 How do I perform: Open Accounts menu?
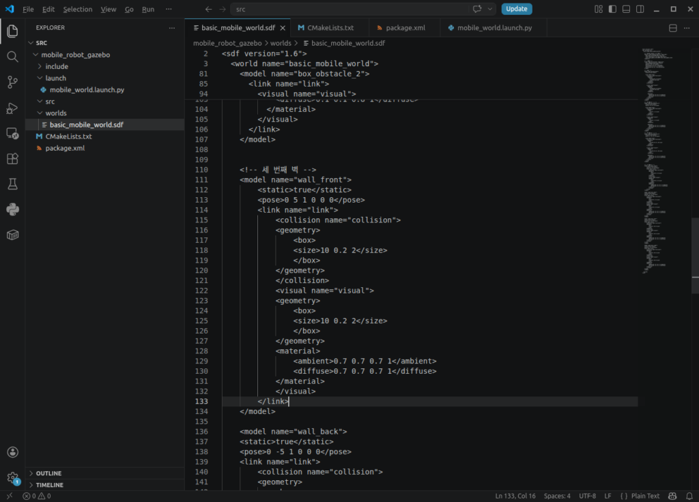coord(12,452)
